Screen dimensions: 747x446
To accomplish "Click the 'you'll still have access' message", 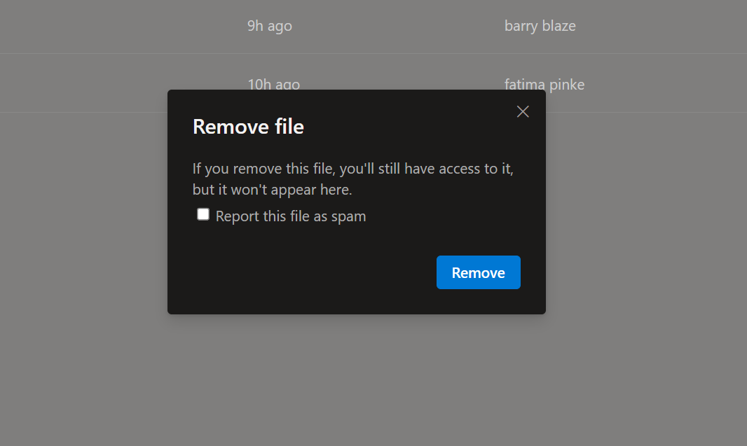I will click(352, 179).
